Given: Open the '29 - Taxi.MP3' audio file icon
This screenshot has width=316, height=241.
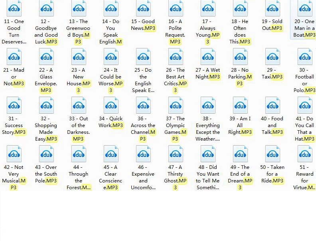Looking at the screenshot, I should [x=273, y=57].
